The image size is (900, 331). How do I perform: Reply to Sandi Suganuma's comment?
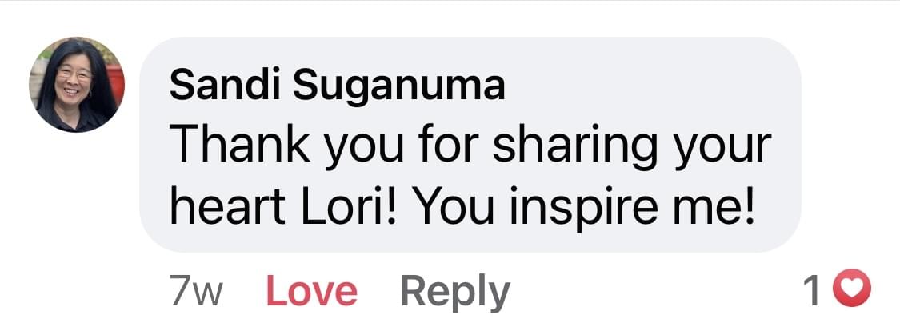454,291
